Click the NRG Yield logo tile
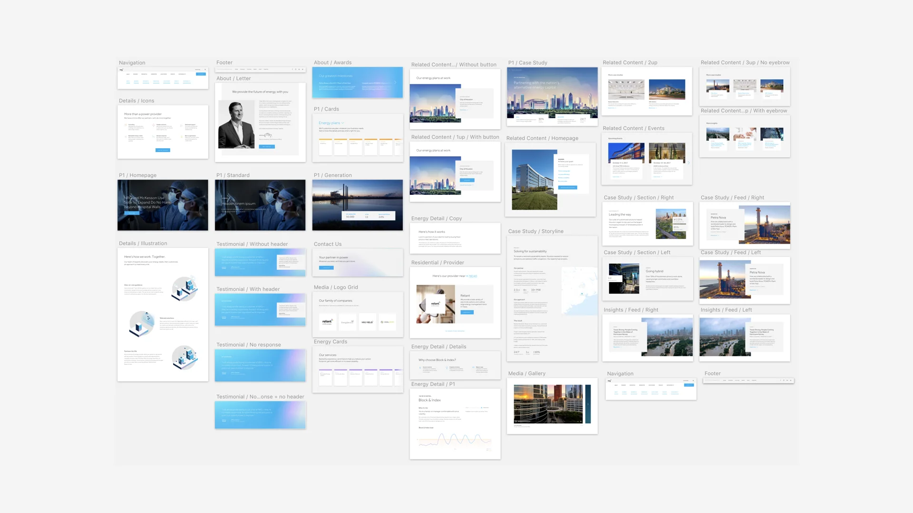This screenshot has width=913, height=513. click(x=367, y=322)
